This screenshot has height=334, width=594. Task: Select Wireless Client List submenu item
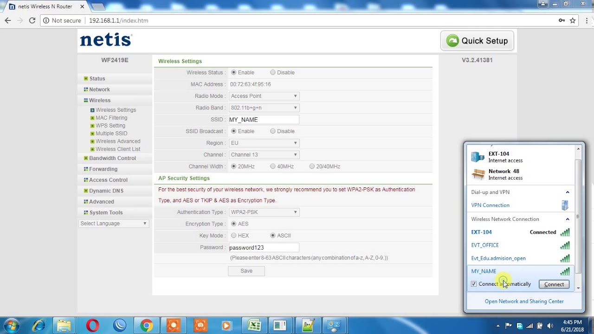(x=118, y=149)
